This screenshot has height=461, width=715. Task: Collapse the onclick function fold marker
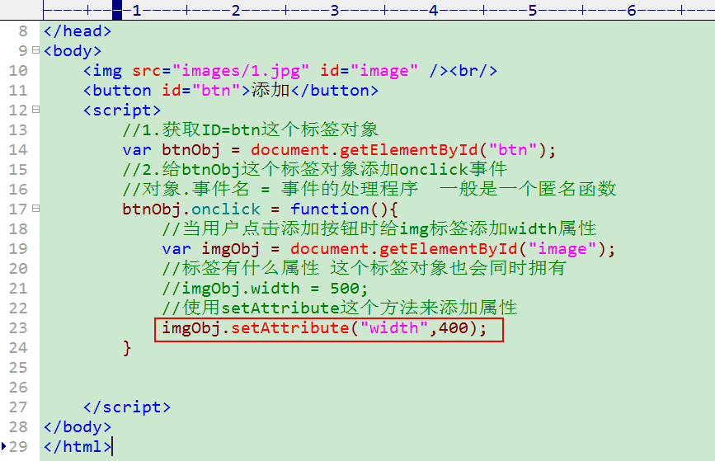click(x=35, y=209)
